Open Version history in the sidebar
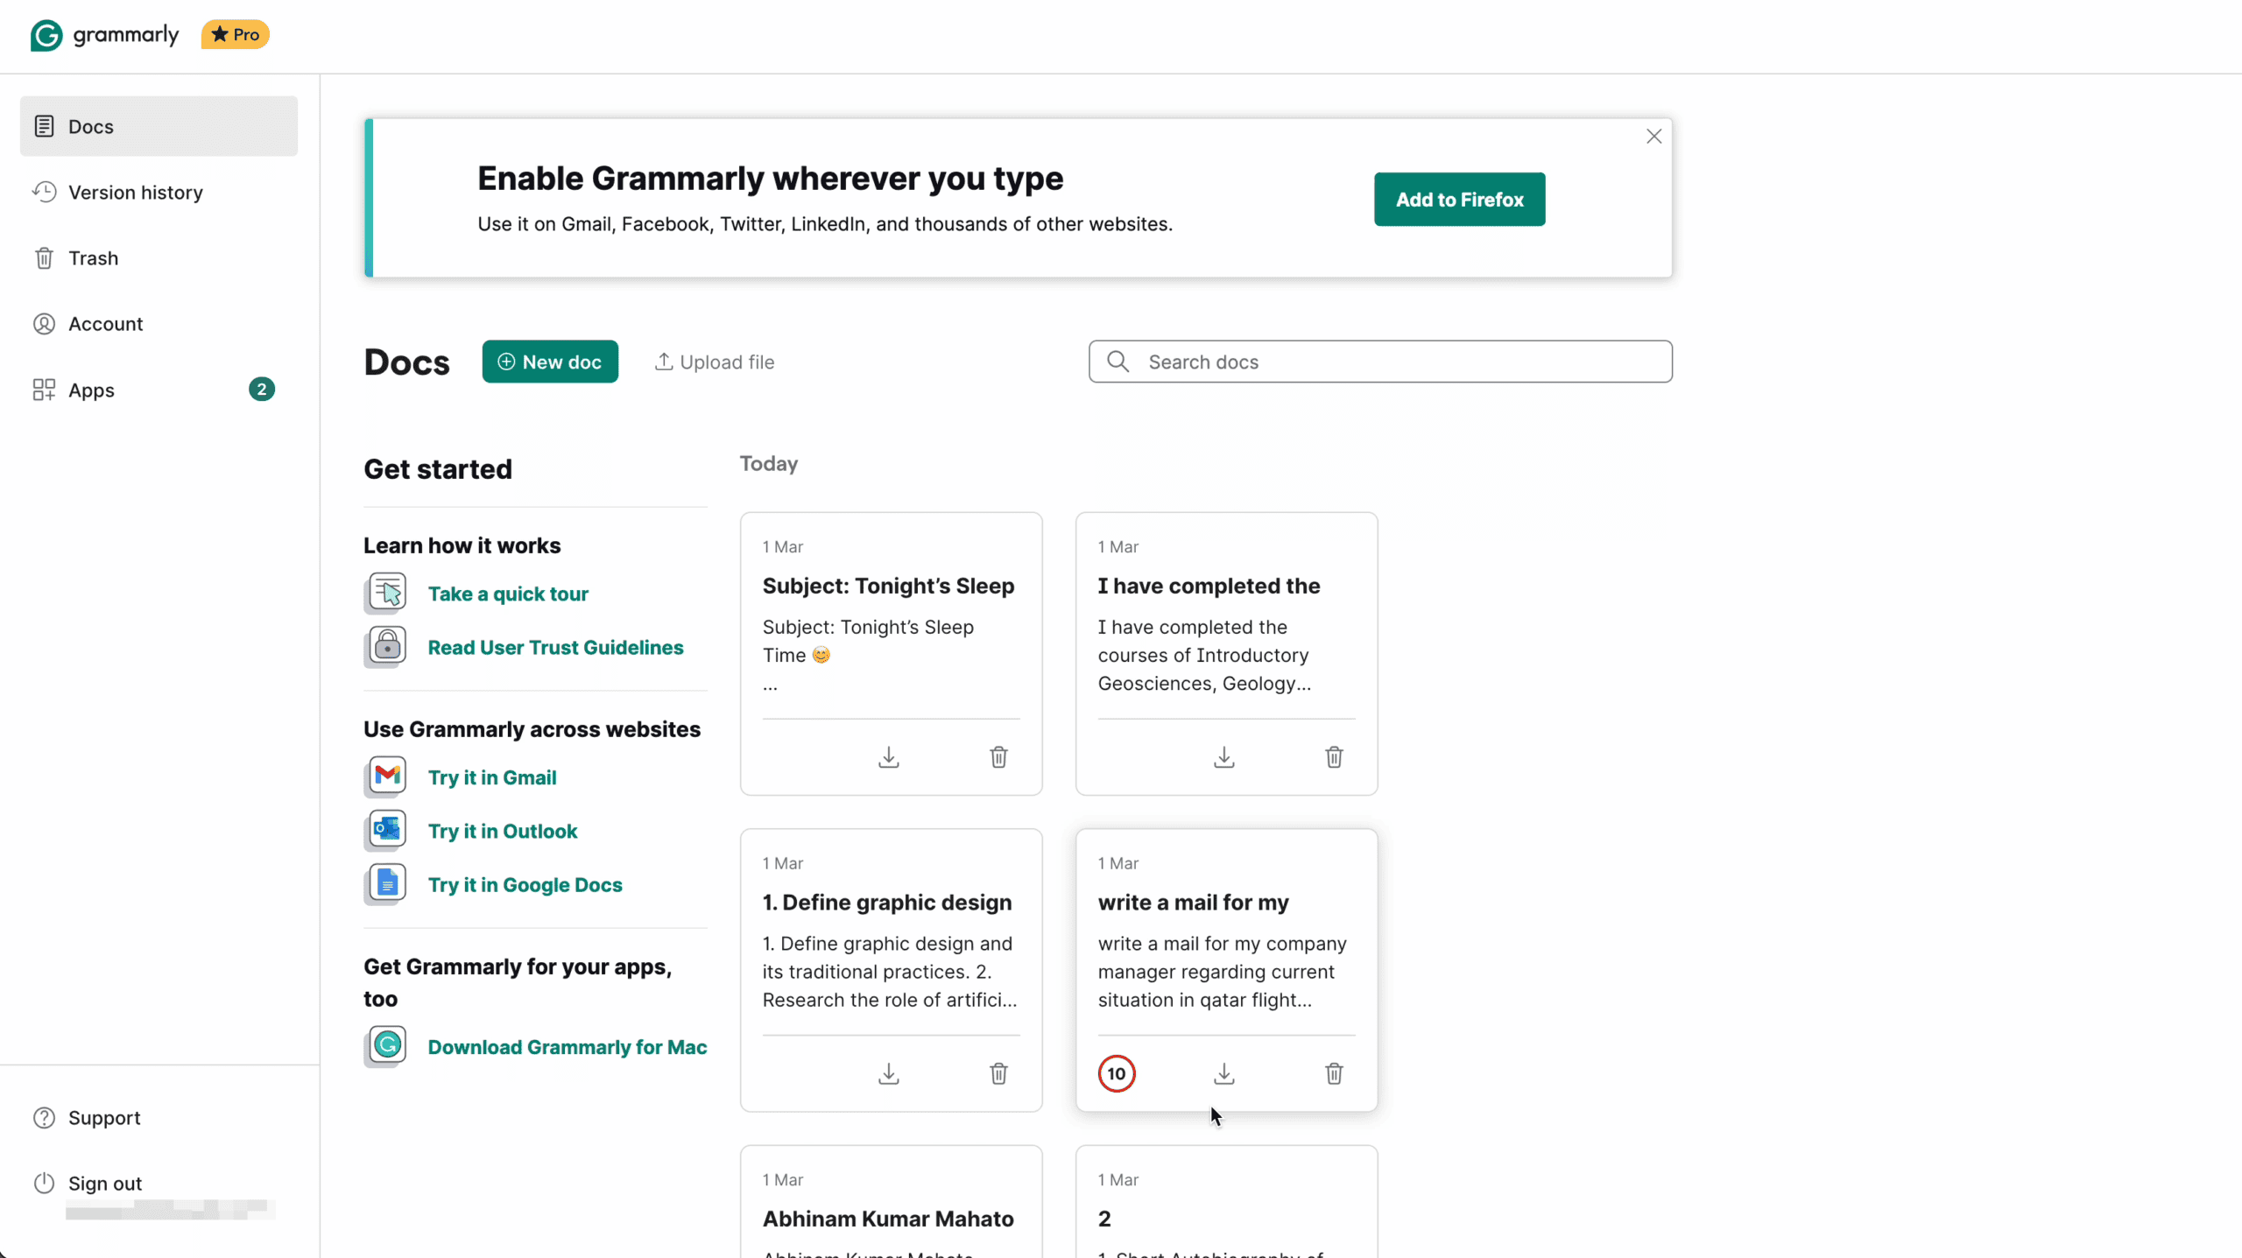This screenshot has height=1258, width=2242. (x=135, y=192)
